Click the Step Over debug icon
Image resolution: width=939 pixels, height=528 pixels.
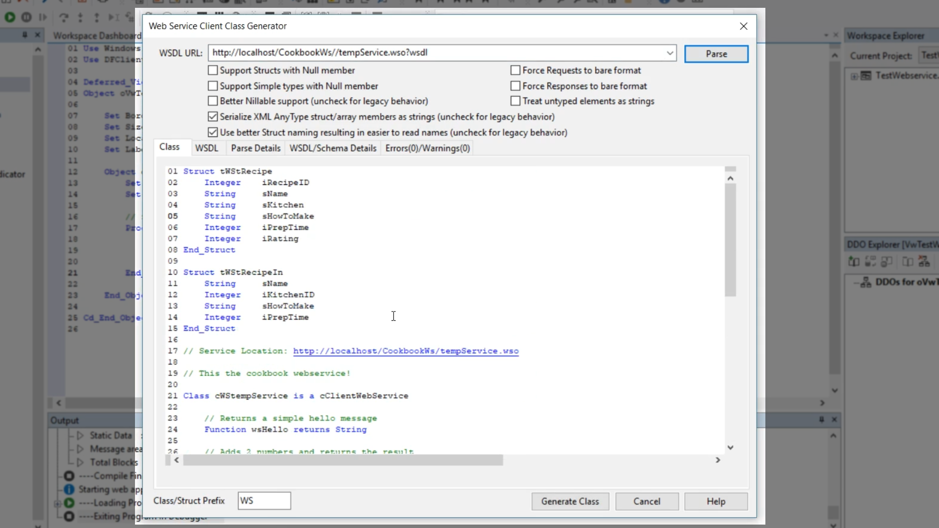click(64, 17)
